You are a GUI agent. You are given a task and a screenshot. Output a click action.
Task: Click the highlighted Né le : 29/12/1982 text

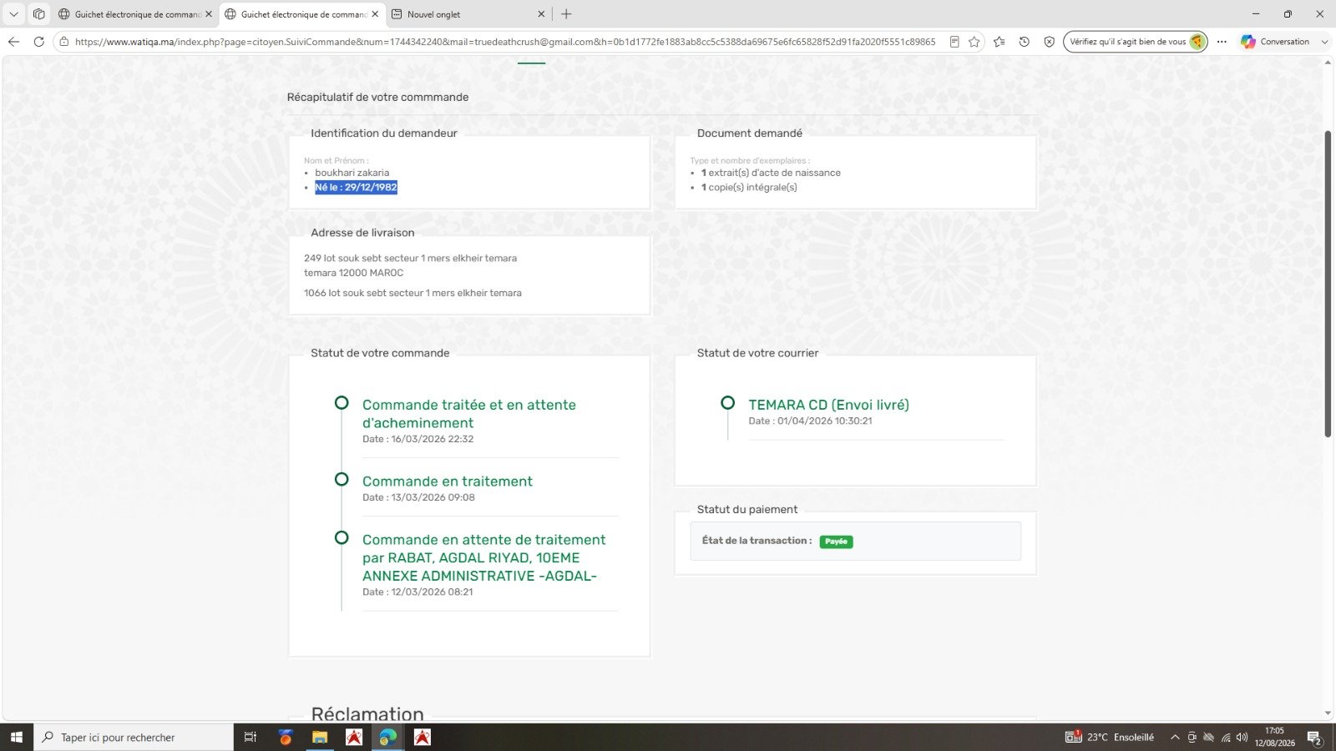coord(356,188)
